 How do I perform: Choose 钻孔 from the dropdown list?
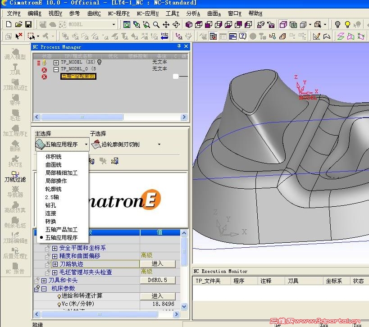(x=50, y=205)
